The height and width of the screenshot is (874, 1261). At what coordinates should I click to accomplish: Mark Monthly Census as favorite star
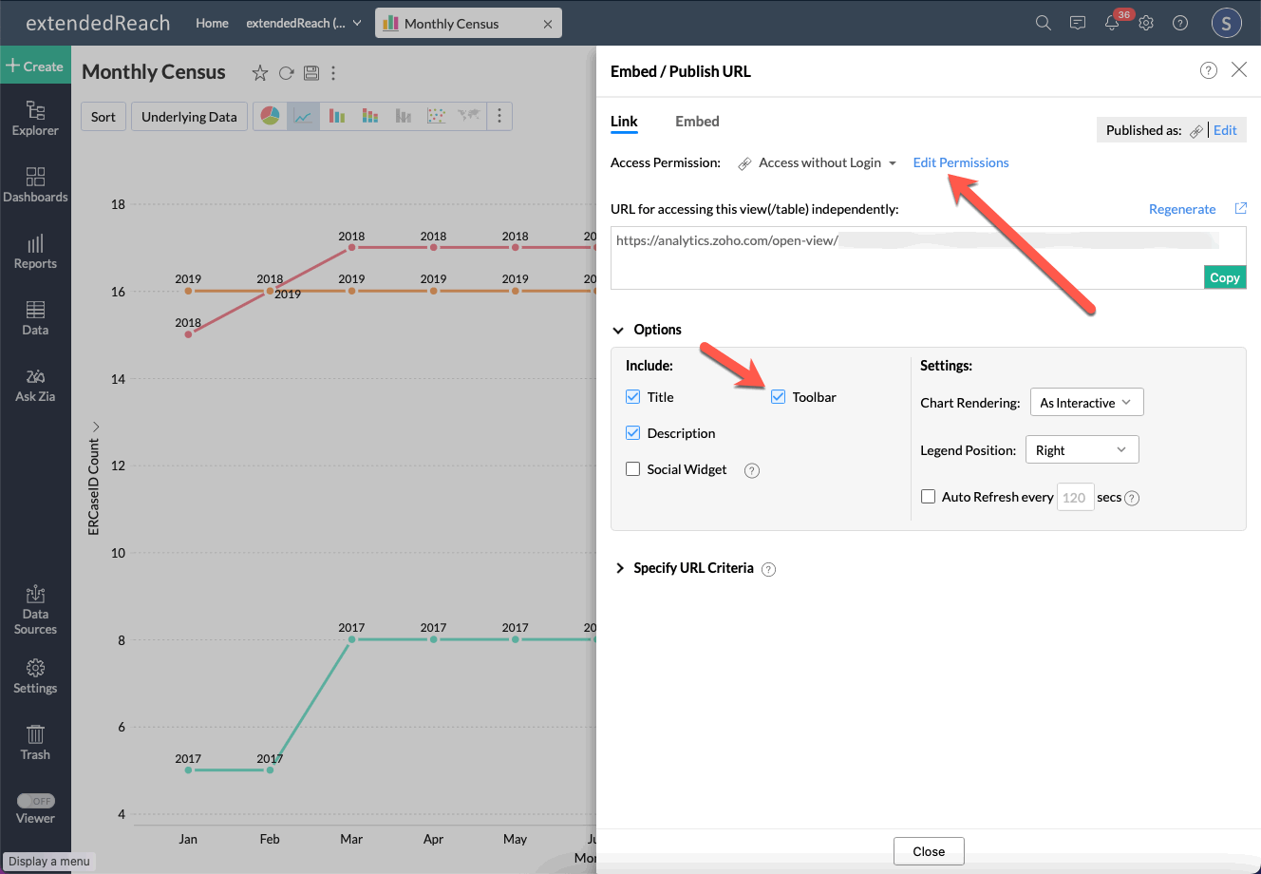[259, 73]
